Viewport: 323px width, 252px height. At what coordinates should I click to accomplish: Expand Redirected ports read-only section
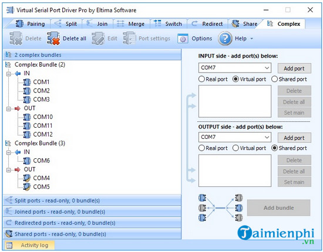point(92,223)
